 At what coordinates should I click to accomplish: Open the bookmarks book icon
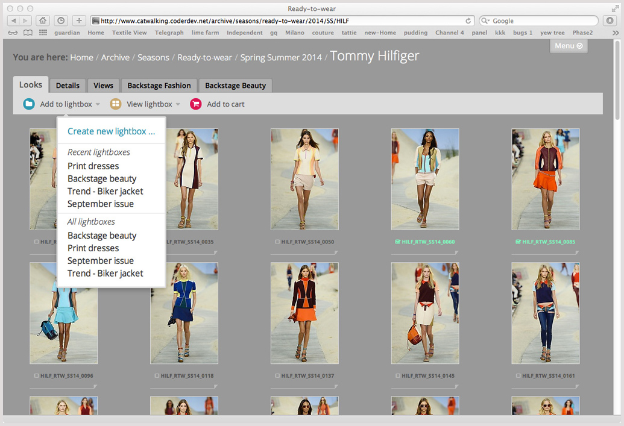click(x=28, y=33)
